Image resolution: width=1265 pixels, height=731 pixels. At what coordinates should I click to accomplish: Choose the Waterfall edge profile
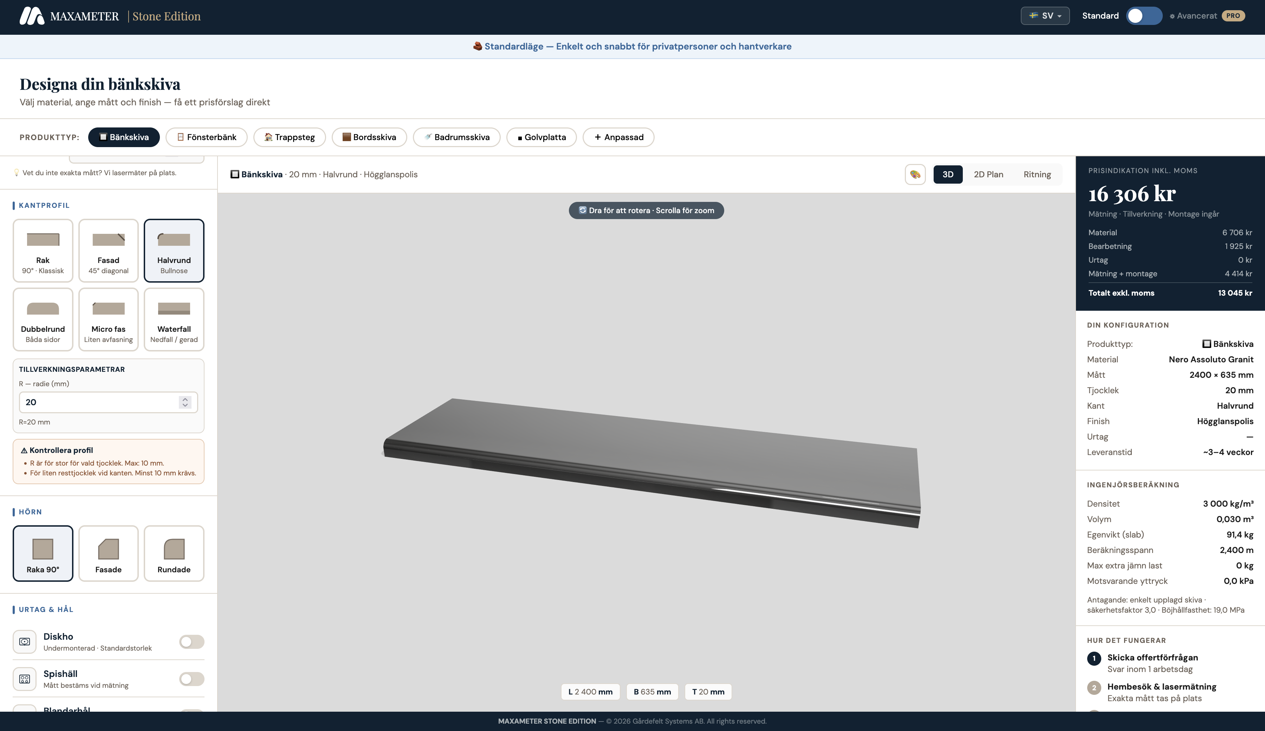[174, 319]
